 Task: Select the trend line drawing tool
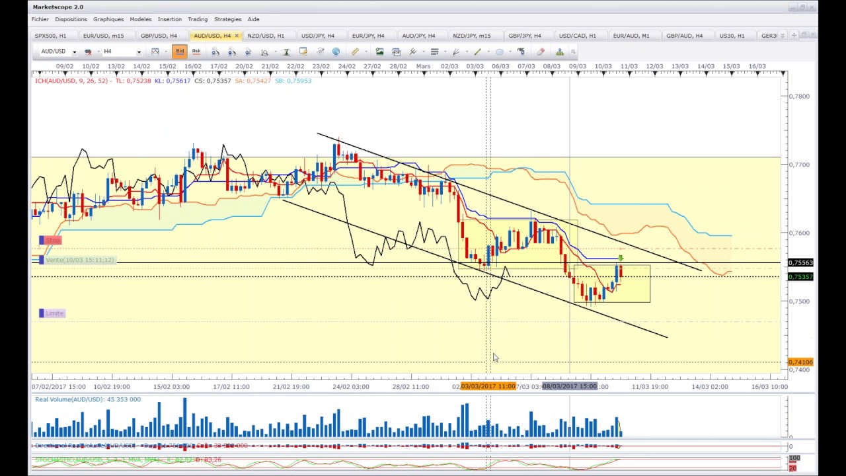click(478, 51)
